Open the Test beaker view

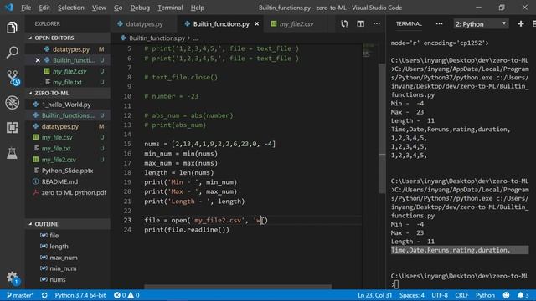pyautogui.click(x=12, y=153)
